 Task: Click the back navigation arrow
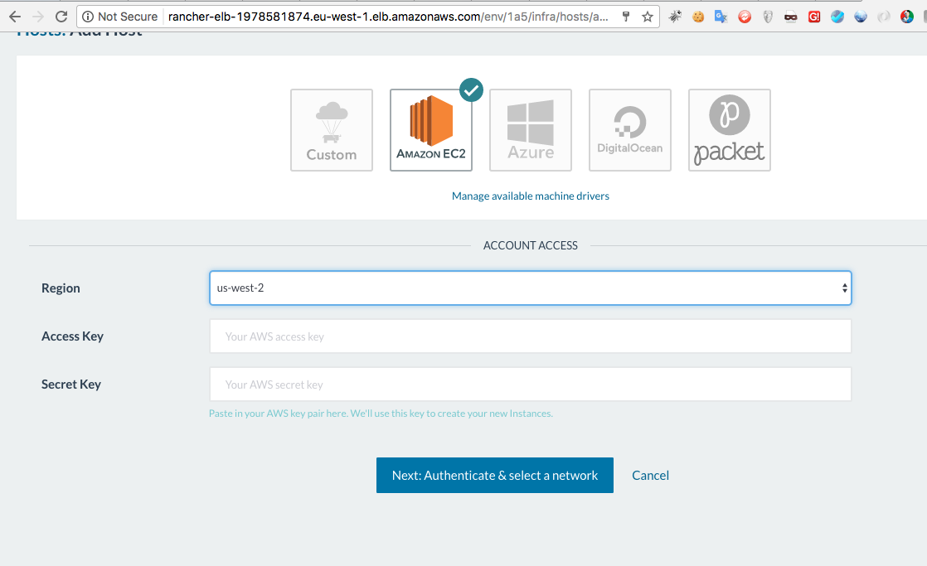14,15
